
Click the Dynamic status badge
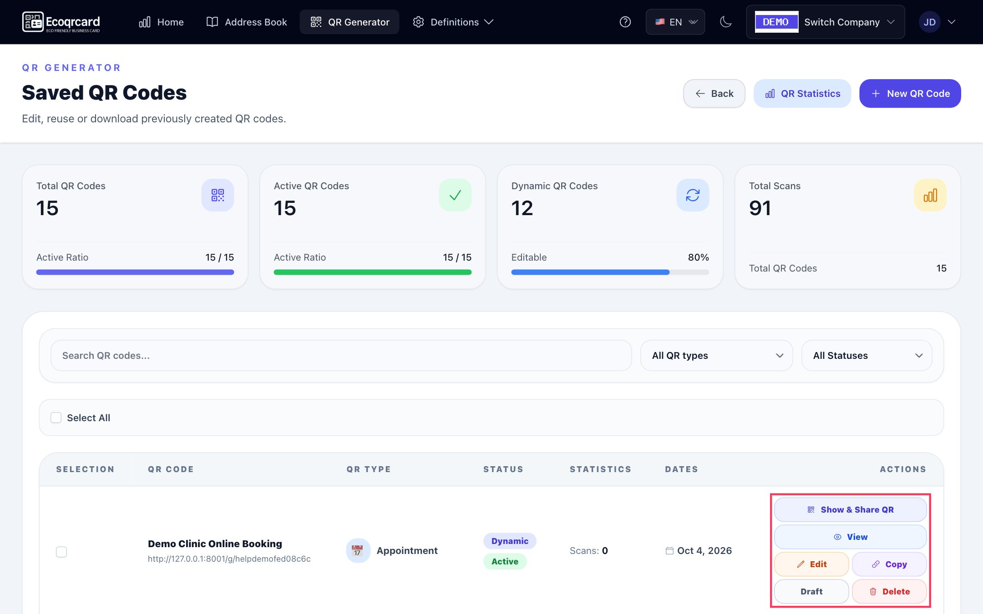[510, 541]
